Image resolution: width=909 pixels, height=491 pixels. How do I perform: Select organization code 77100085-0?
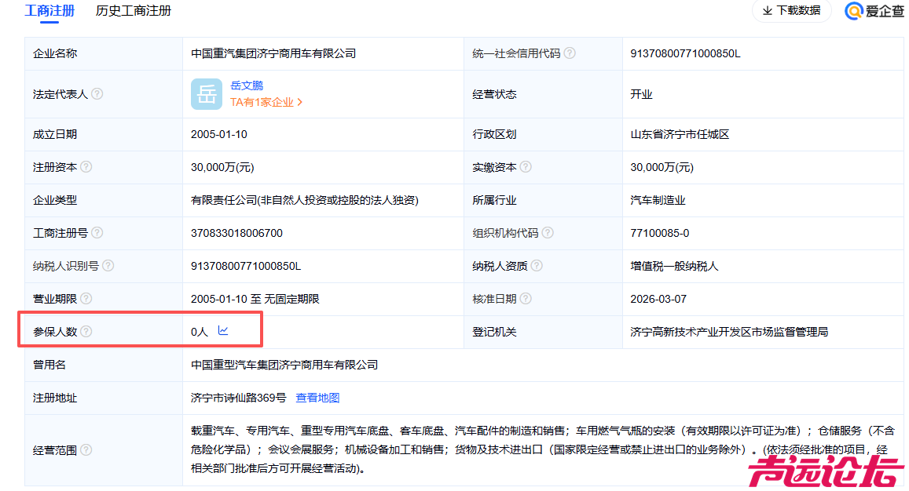[660, 233]
